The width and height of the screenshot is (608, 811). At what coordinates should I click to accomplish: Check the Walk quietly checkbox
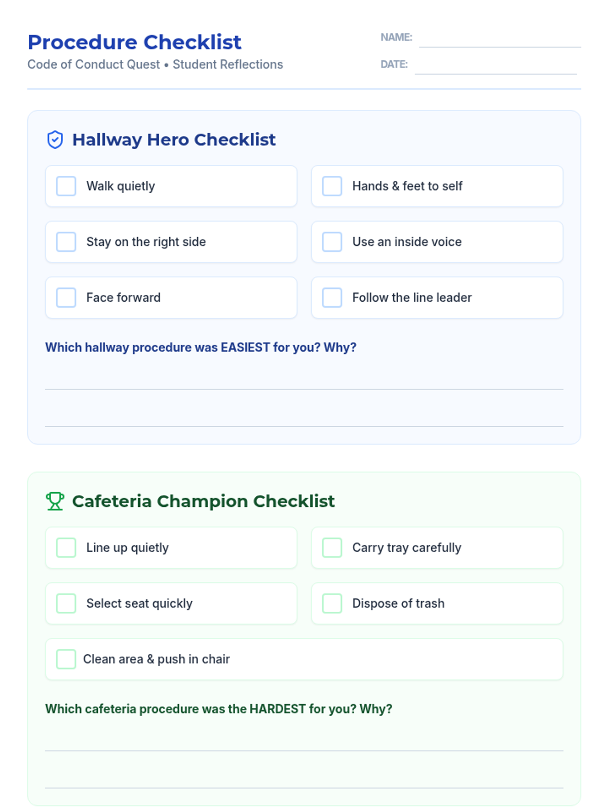pos(66,186)
